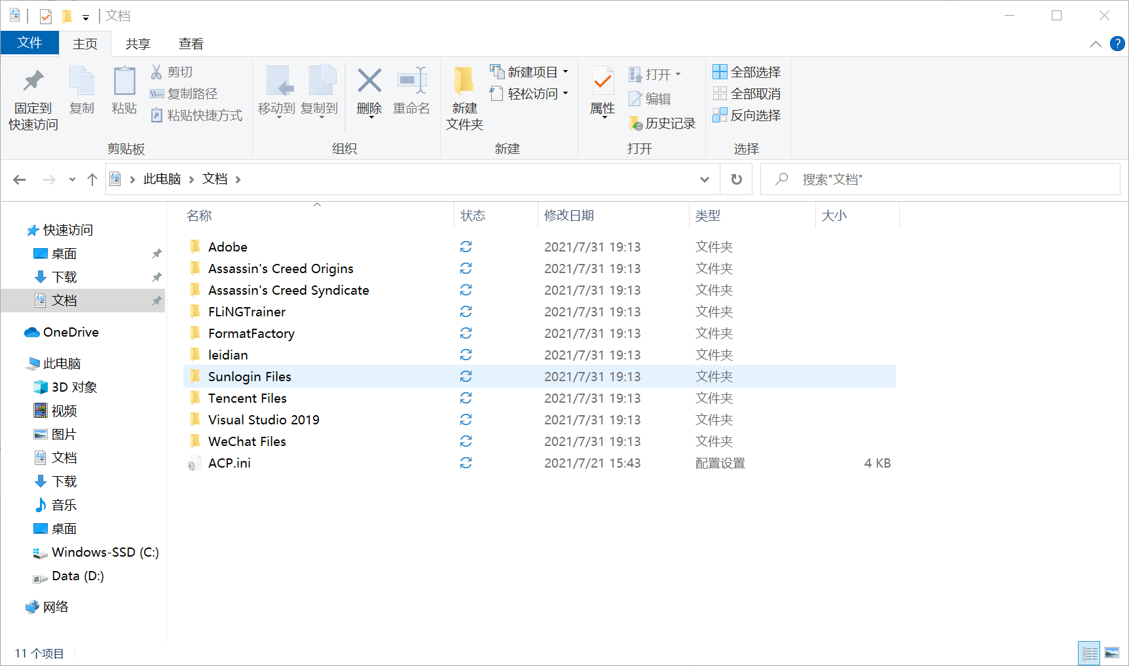Refresh the current folder view
This screenshot has height=666, width=1129.
click(737, 179)
